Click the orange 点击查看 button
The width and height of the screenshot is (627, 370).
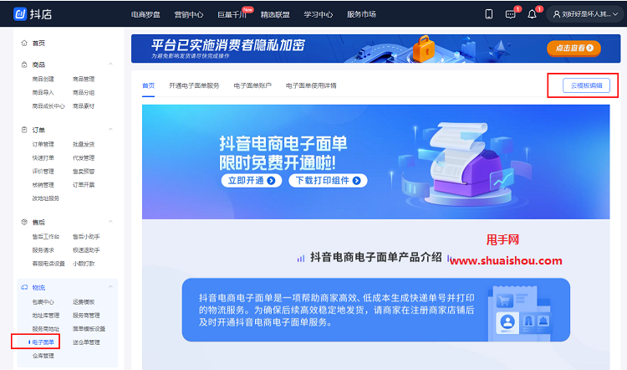point(573,48)
